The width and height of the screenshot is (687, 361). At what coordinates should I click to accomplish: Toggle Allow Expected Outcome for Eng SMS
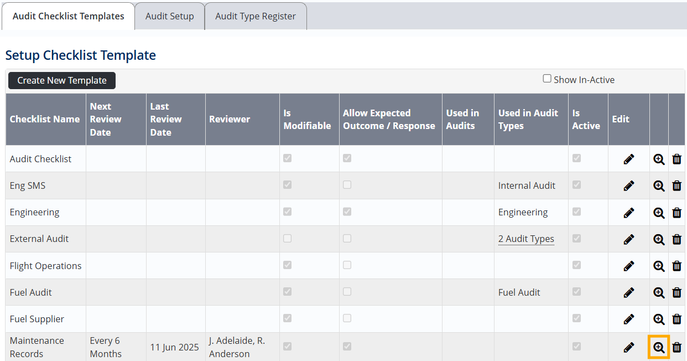pos(347,185)
